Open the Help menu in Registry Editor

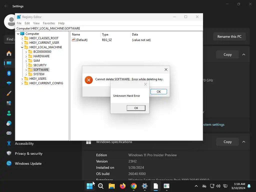coord(61,23)
